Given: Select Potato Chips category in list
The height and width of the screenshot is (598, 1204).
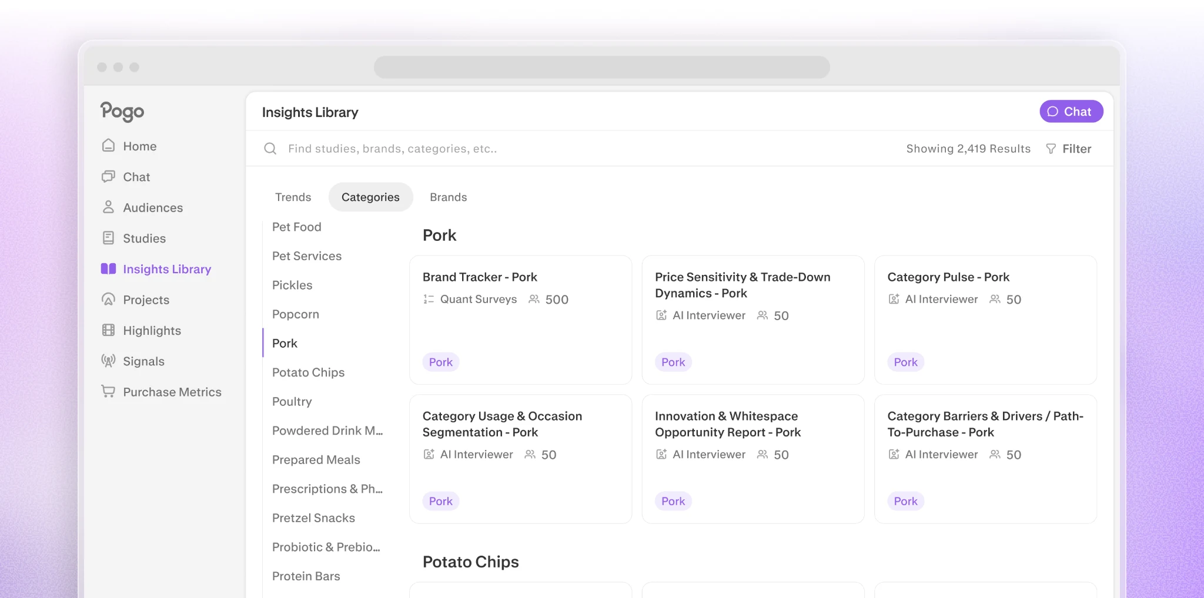Looking at the screenshot, I should click(x=308, y=372).
